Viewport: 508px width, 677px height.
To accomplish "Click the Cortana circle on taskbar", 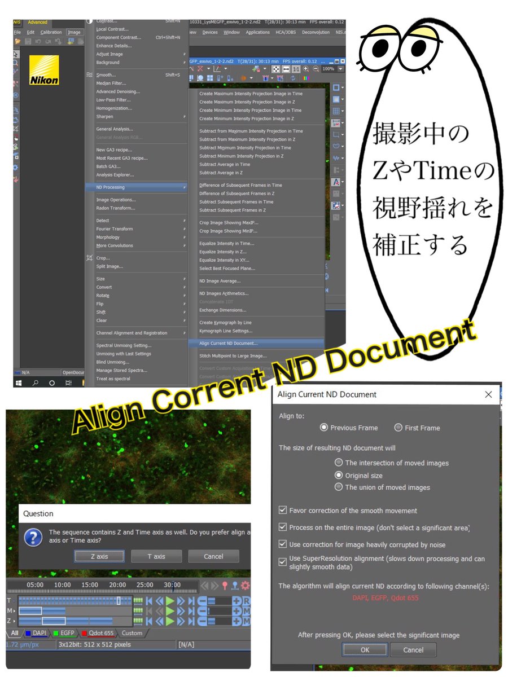I will 52,382.
